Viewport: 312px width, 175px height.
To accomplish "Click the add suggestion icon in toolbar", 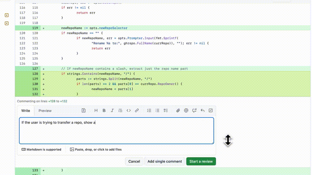I will (84, 111).
